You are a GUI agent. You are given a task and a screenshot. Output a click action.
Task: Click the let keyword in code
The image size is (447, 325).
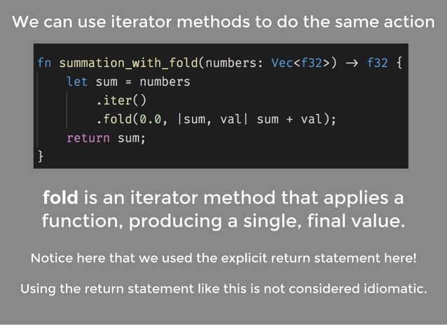point(77,82)
